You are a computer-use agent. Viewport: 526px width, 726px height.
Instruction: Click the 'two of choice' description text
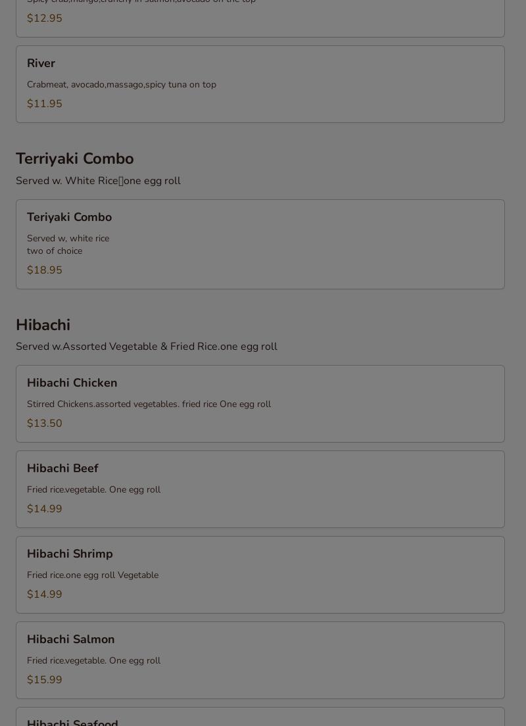click(55, 251)
